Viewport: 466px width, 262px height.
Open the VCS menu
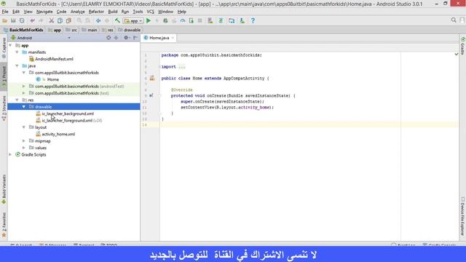coord(151,12)
